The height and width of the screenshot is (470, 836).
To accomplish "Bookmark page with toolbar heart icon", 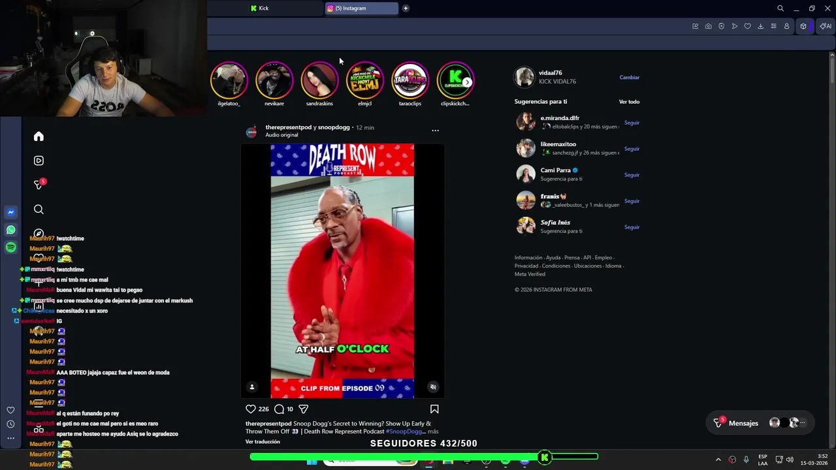I will (x=747, y=26).
